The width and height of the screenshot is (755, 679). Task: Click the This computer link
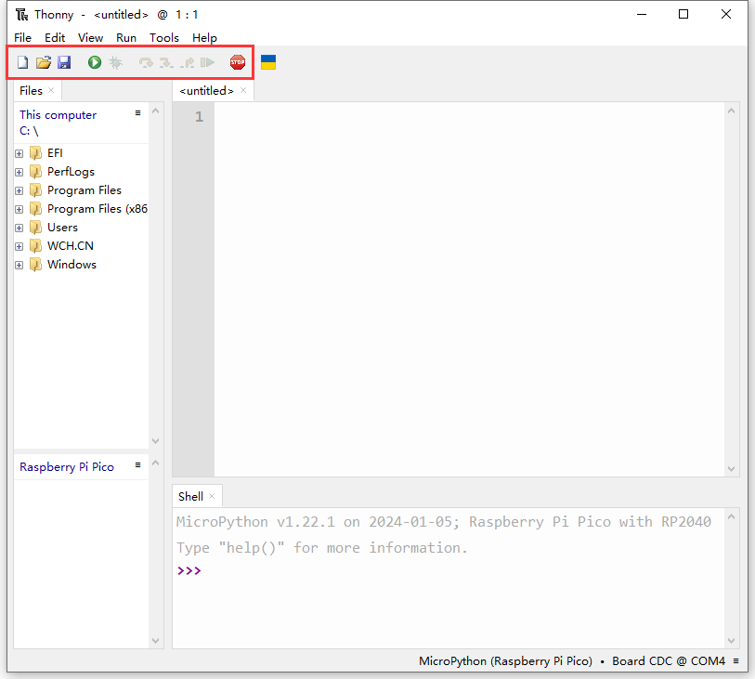58,115
